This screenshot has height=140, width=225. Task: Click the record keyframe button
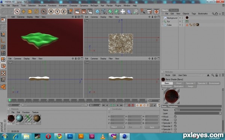129,105
